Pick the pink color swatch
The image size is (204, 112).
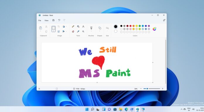point(130,29)
